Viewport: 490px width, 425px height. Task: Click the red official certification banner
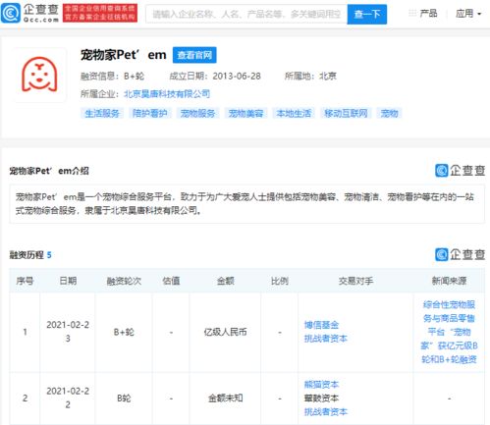pyautogui.click(x=100, y=13)
